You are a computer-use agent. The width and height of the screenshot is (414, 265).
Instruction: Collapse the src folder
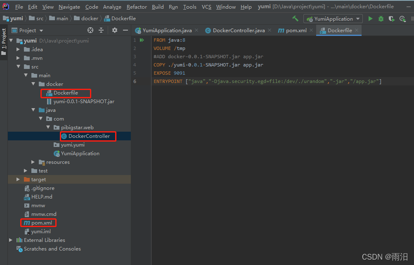(19, 67)
